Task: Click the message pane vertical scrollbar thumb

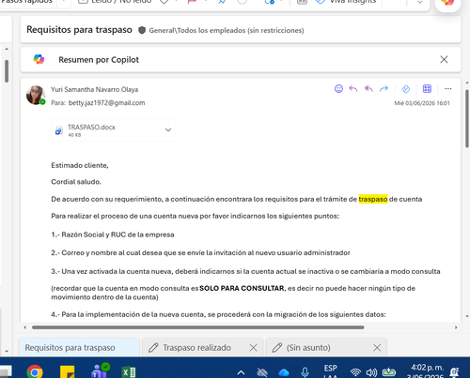Action: [467, 119]
